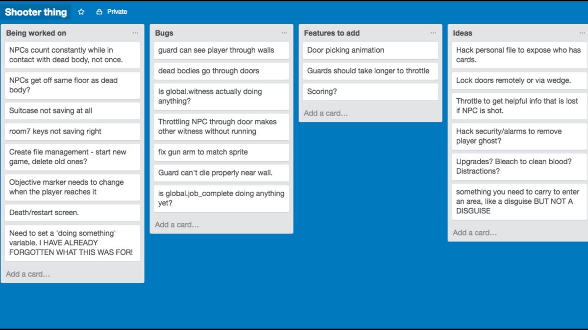
Task: Open the Death/restart screen card
Action: pyautogui.click(x=72, y=212)
